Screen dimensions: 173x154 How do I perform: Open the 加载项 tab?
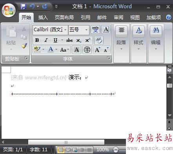tap(154, 17)
